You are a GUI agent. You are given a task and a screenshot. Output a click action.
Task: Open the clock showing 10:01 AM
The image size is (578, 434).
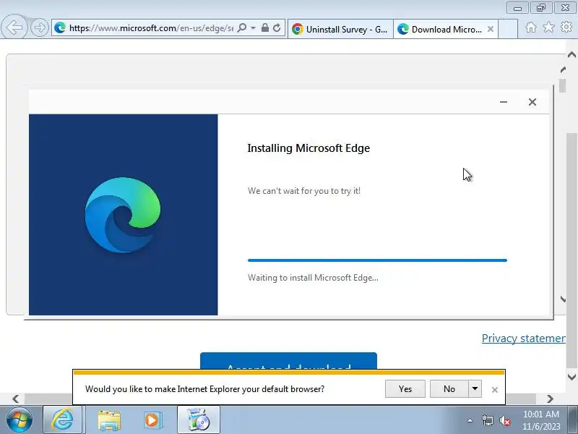coord(541,420)
